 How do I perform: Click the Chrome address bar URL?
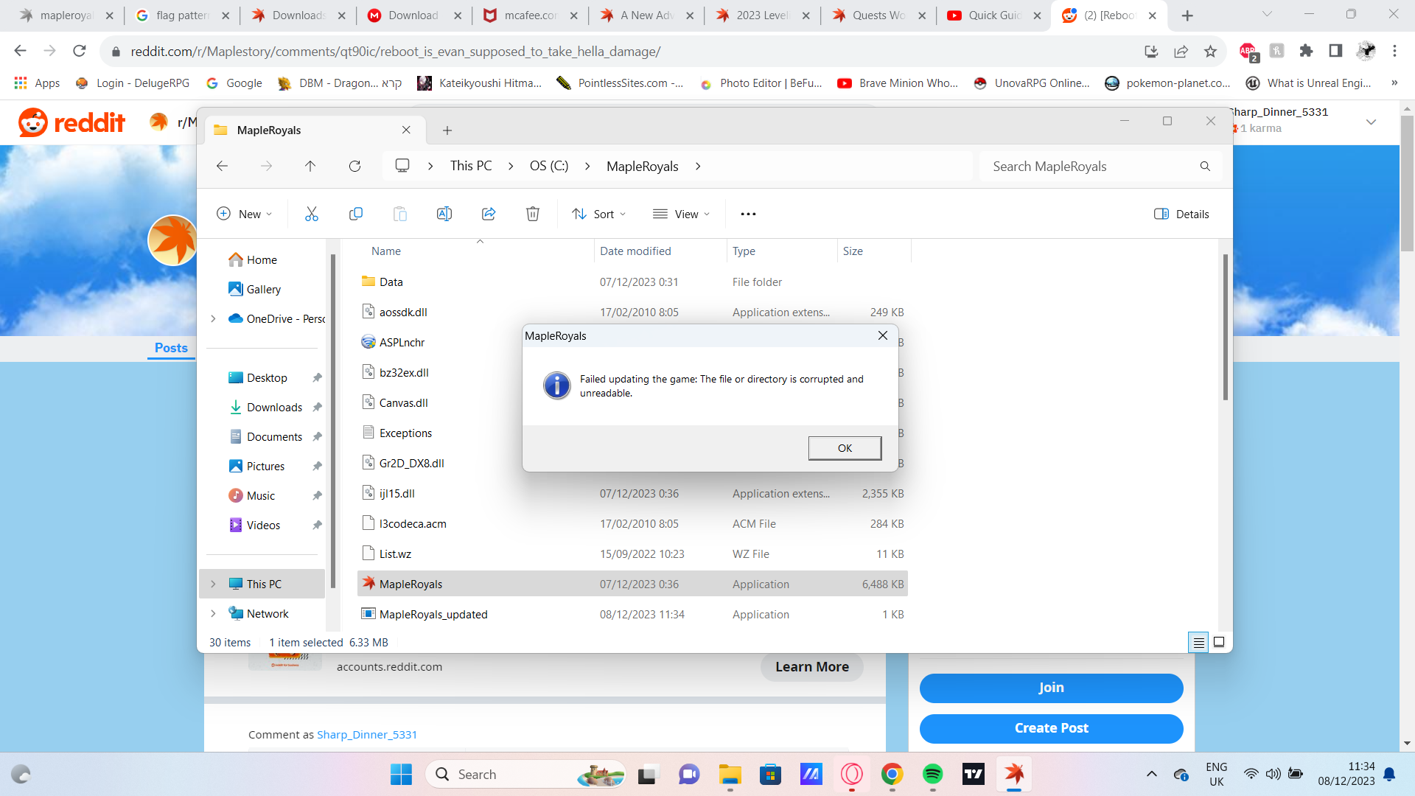396,51
